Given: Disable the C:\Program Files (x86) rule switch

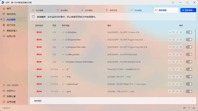Looking at the screenshot, I should click(189, 47).
